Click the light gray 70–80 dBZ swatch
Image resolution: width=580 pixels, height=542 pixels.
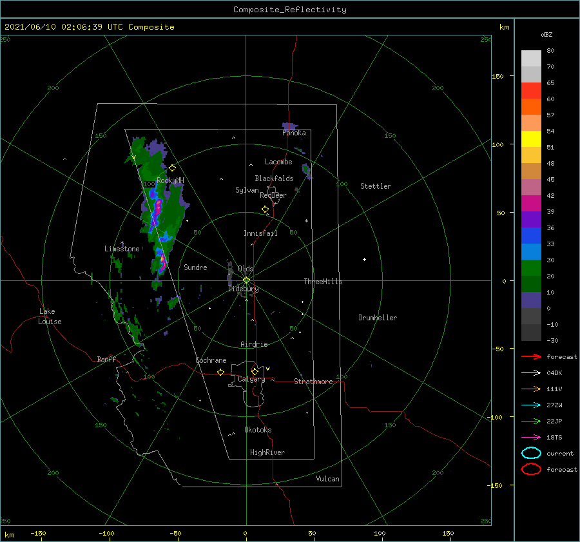(x=531, y=59)
